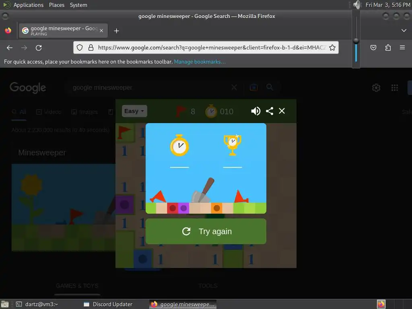412x309 pixels.
Task: Switch to Images search tab
Action: tap(84, 112)
